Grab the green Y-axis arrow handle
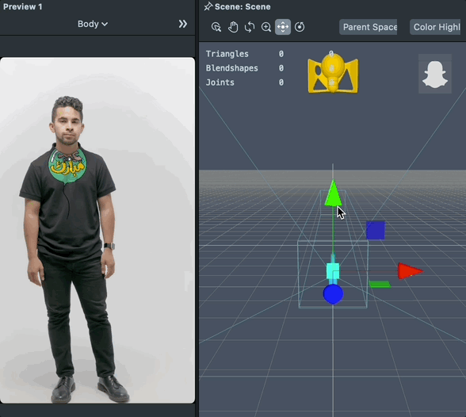Screen dimensions: 466x417 pos(333,193)
